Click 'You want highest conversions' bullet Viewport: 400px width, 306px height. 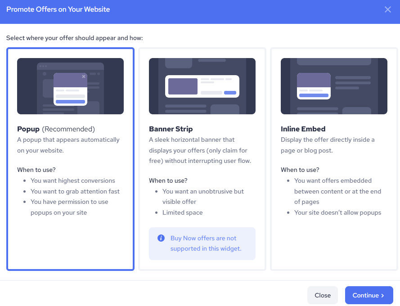[x=73, y=180]
